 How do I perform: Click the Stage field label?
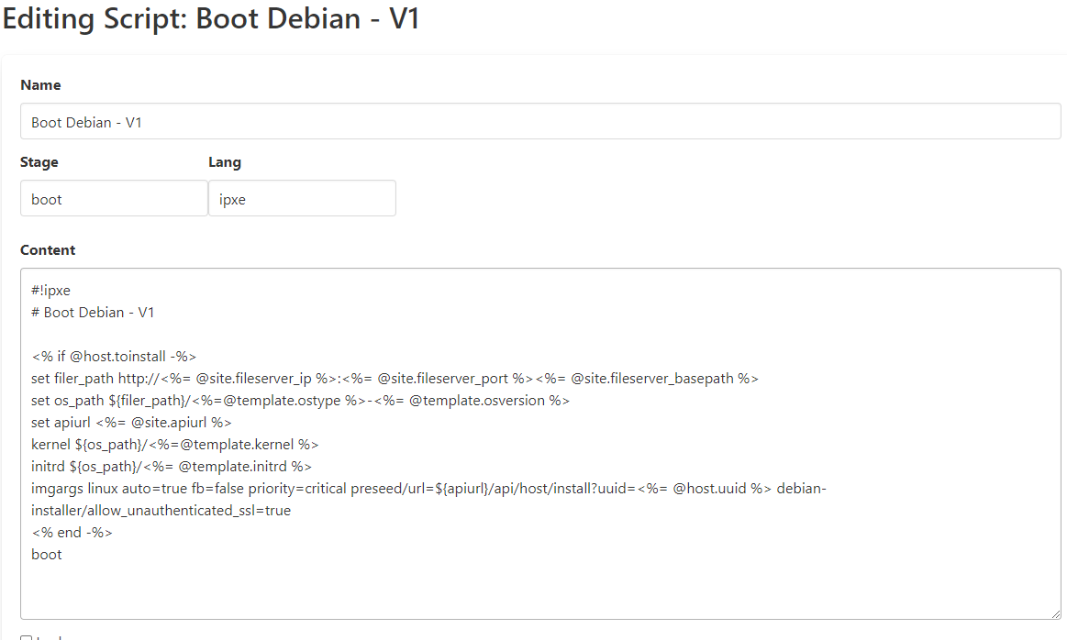coord(39,162)
